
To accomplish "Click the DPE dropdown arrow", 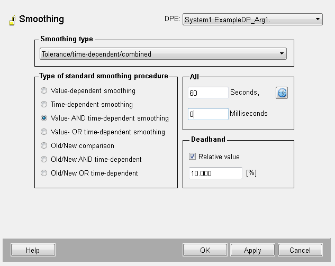I will click(318, 20).
